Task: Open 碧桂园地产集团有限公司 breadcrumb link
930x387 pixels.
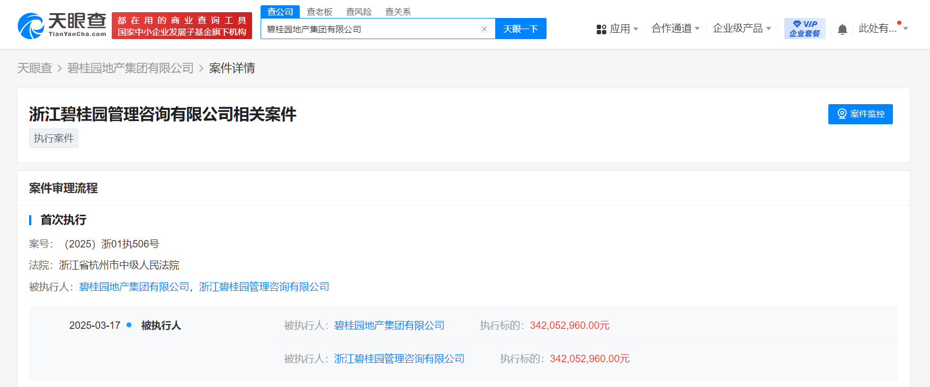Action: pos(130,68)
